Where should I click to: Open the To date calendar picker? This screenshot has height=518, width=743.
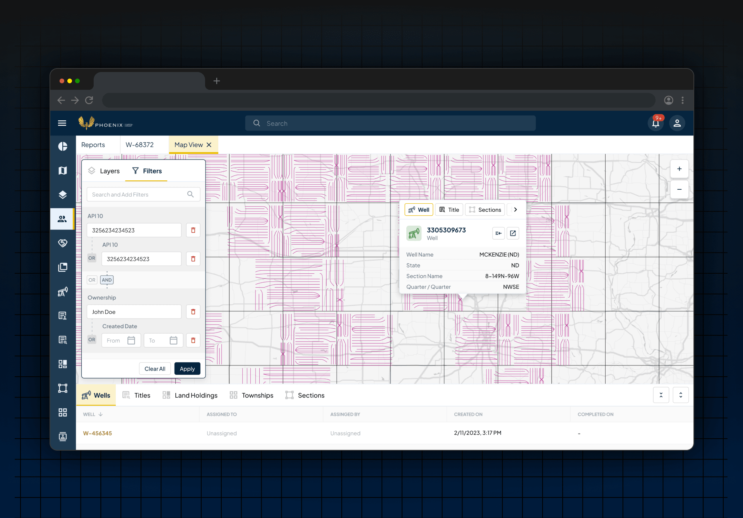point(173,340)
